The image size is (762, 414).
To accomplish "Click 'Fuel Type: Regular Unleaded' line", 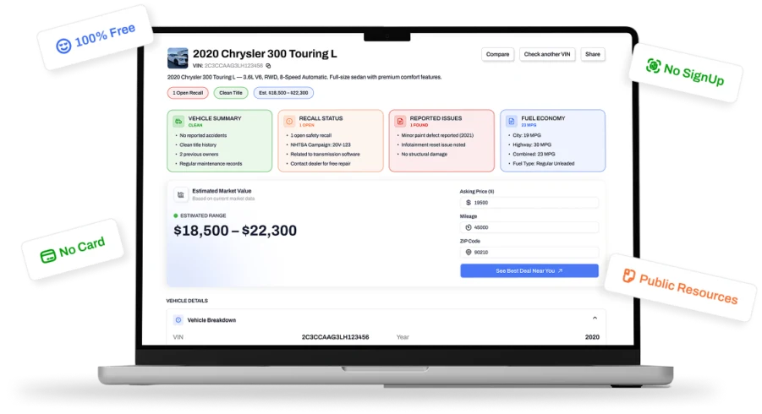I will click(543, 164).
